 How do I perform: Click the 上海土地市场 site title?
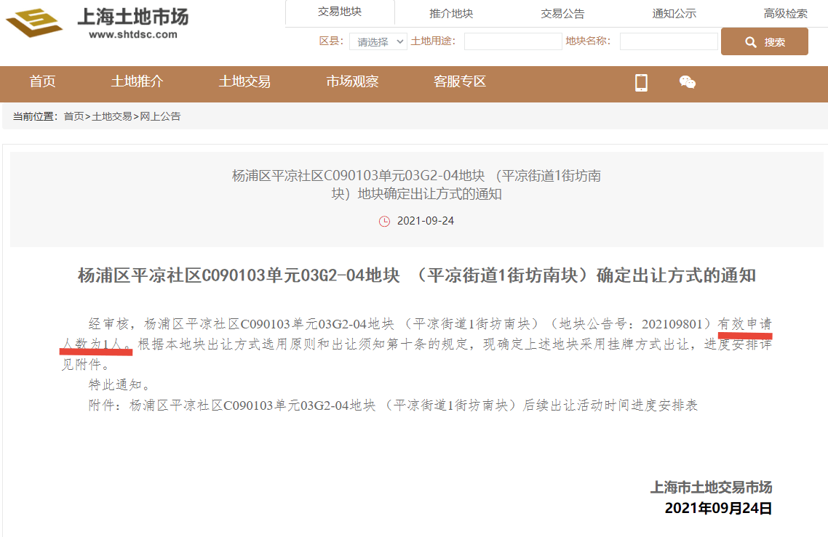pyautogui.click(x=133, y=17)
